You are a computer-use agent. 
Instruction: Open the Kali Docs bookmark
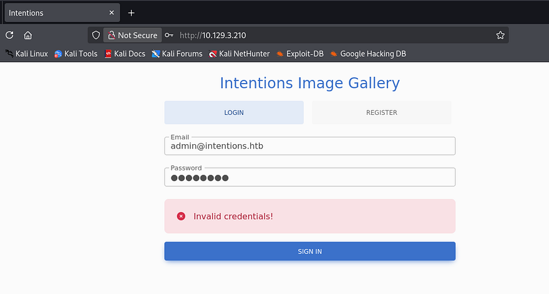pos(125,54)
